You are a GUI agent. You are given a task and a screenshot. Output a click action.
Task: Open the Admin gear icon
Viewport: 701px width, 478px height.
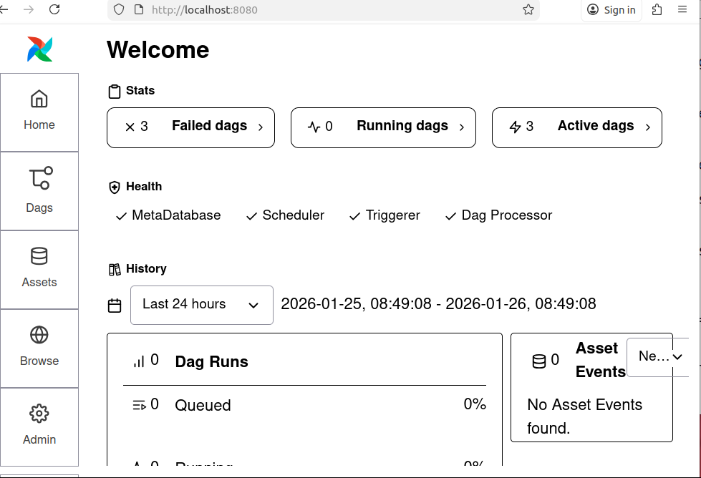(x=39, y=414)
